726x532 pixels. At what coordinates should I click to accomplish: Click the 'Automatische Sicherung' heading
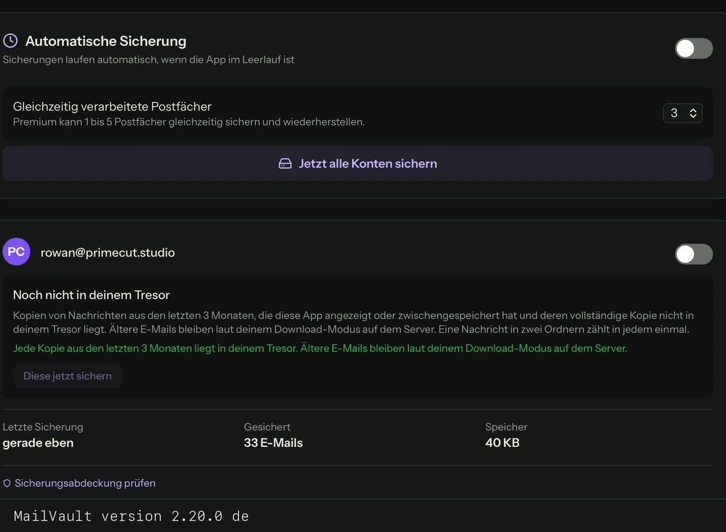[x=106, y=41]
